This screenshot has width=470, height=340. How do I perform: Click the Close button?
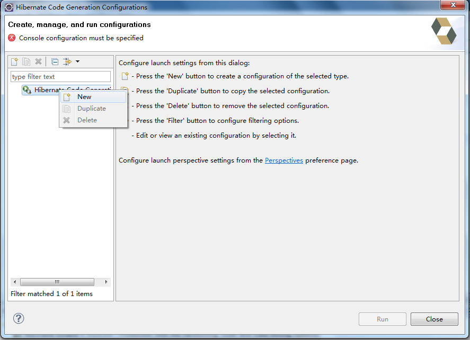tap(434, 319)
